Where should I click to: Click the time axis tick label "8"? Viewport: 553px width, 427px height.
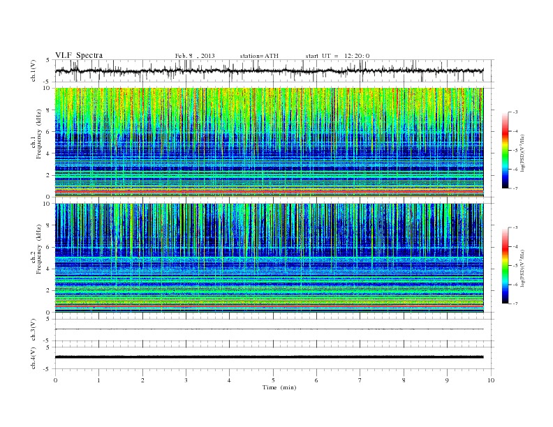point(404,380)
